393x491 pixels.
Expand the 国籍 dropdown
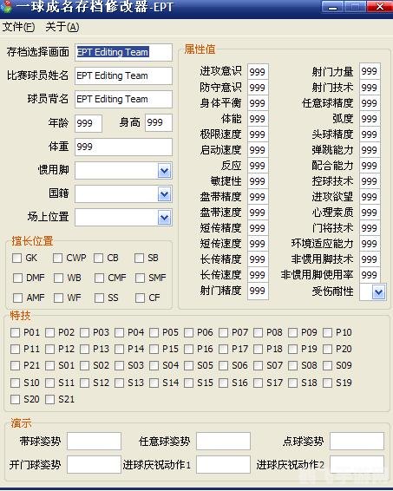point(165,194)
